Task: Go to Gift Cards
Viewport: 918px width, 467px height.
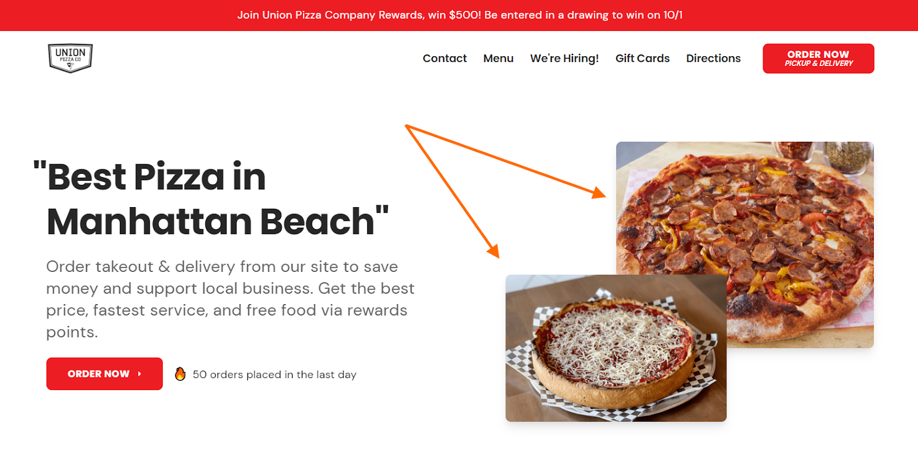Action: (643, 59)
